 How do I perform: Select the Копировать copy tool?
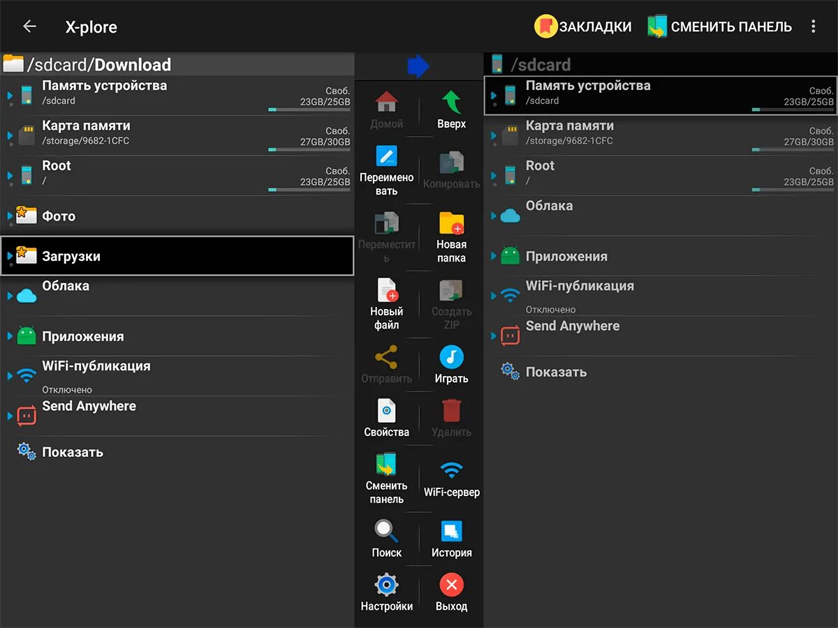click(x=451, y=171)
